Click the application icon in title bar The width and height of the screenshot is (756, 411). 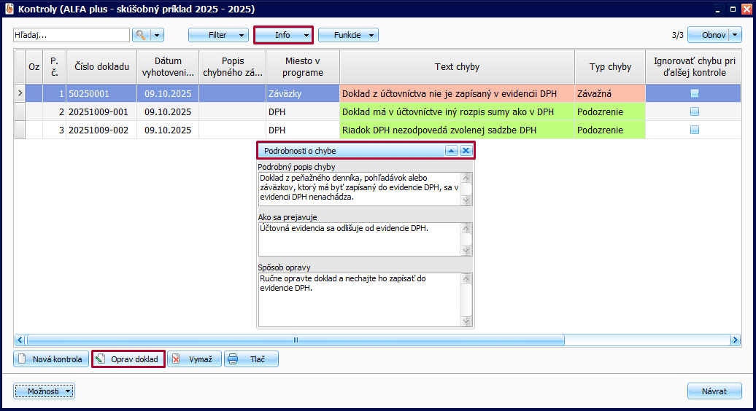pos(9,9)
